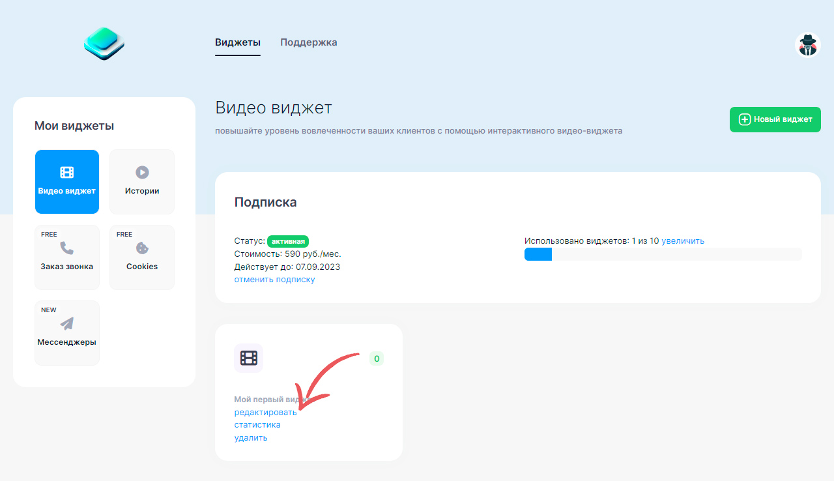
Task: Select the Заказ звонка phone icon tile
Action: [67, 257]
